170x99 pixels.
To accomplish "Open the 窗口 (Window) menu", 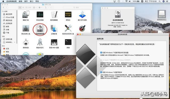I will (x=31, y=1).
